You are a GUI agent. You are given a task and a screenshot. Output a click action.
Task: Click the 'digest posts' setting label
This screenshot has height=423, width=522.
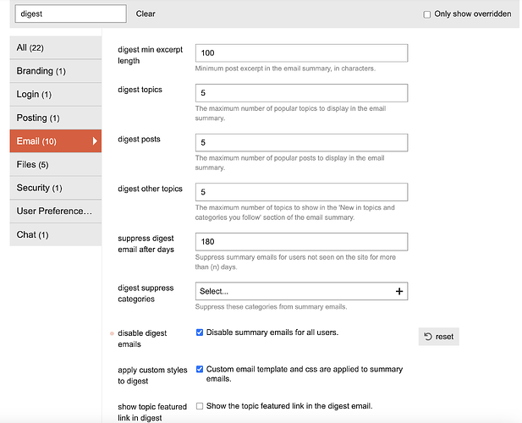tap(139, 139)
